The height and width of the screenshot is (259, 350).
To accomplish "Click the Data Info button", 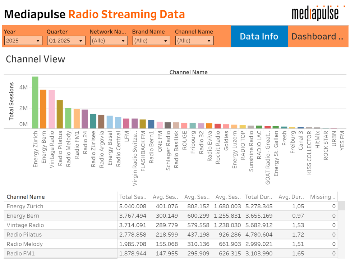I will pos(259,36).
